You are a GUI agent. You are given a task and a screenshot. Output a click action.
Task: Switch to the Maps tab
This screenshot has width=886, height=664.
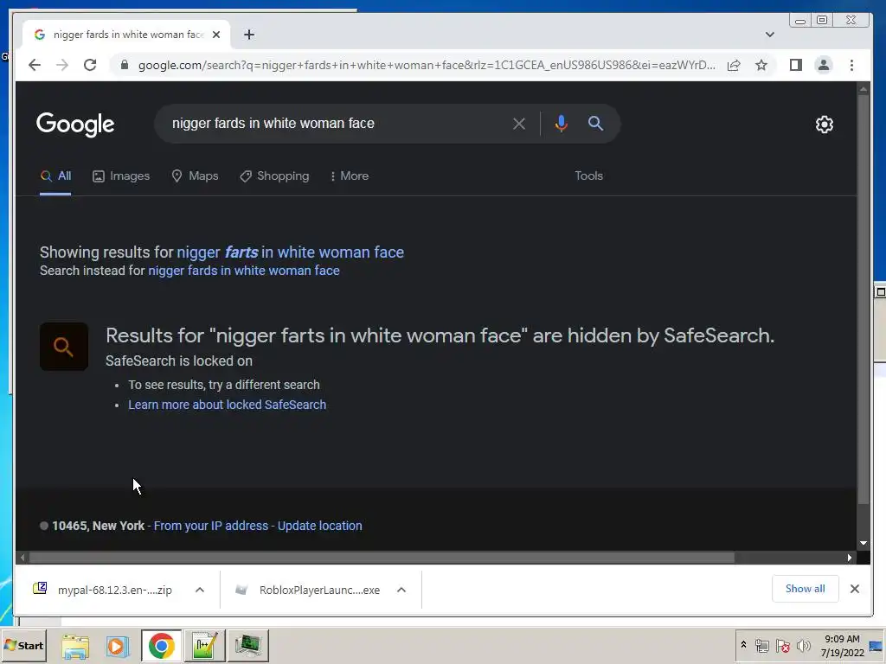point(195,176)
